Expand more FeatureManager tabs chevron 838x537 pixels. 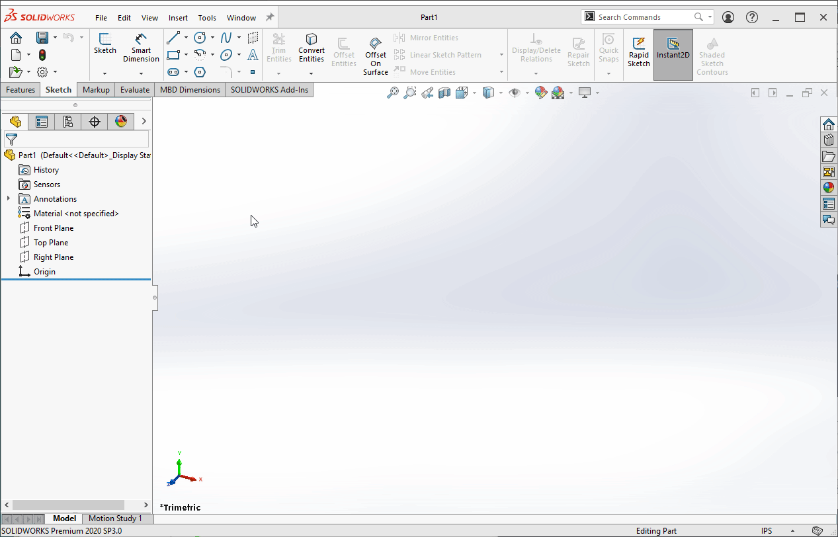click(144, 122)
